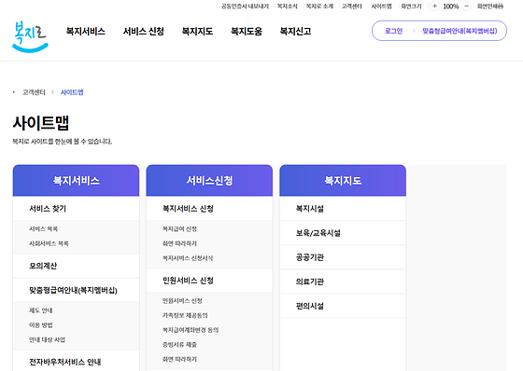523x371 pixels.
Task: Open 복지서비스 신청 heading link
Action: point(188,209)
